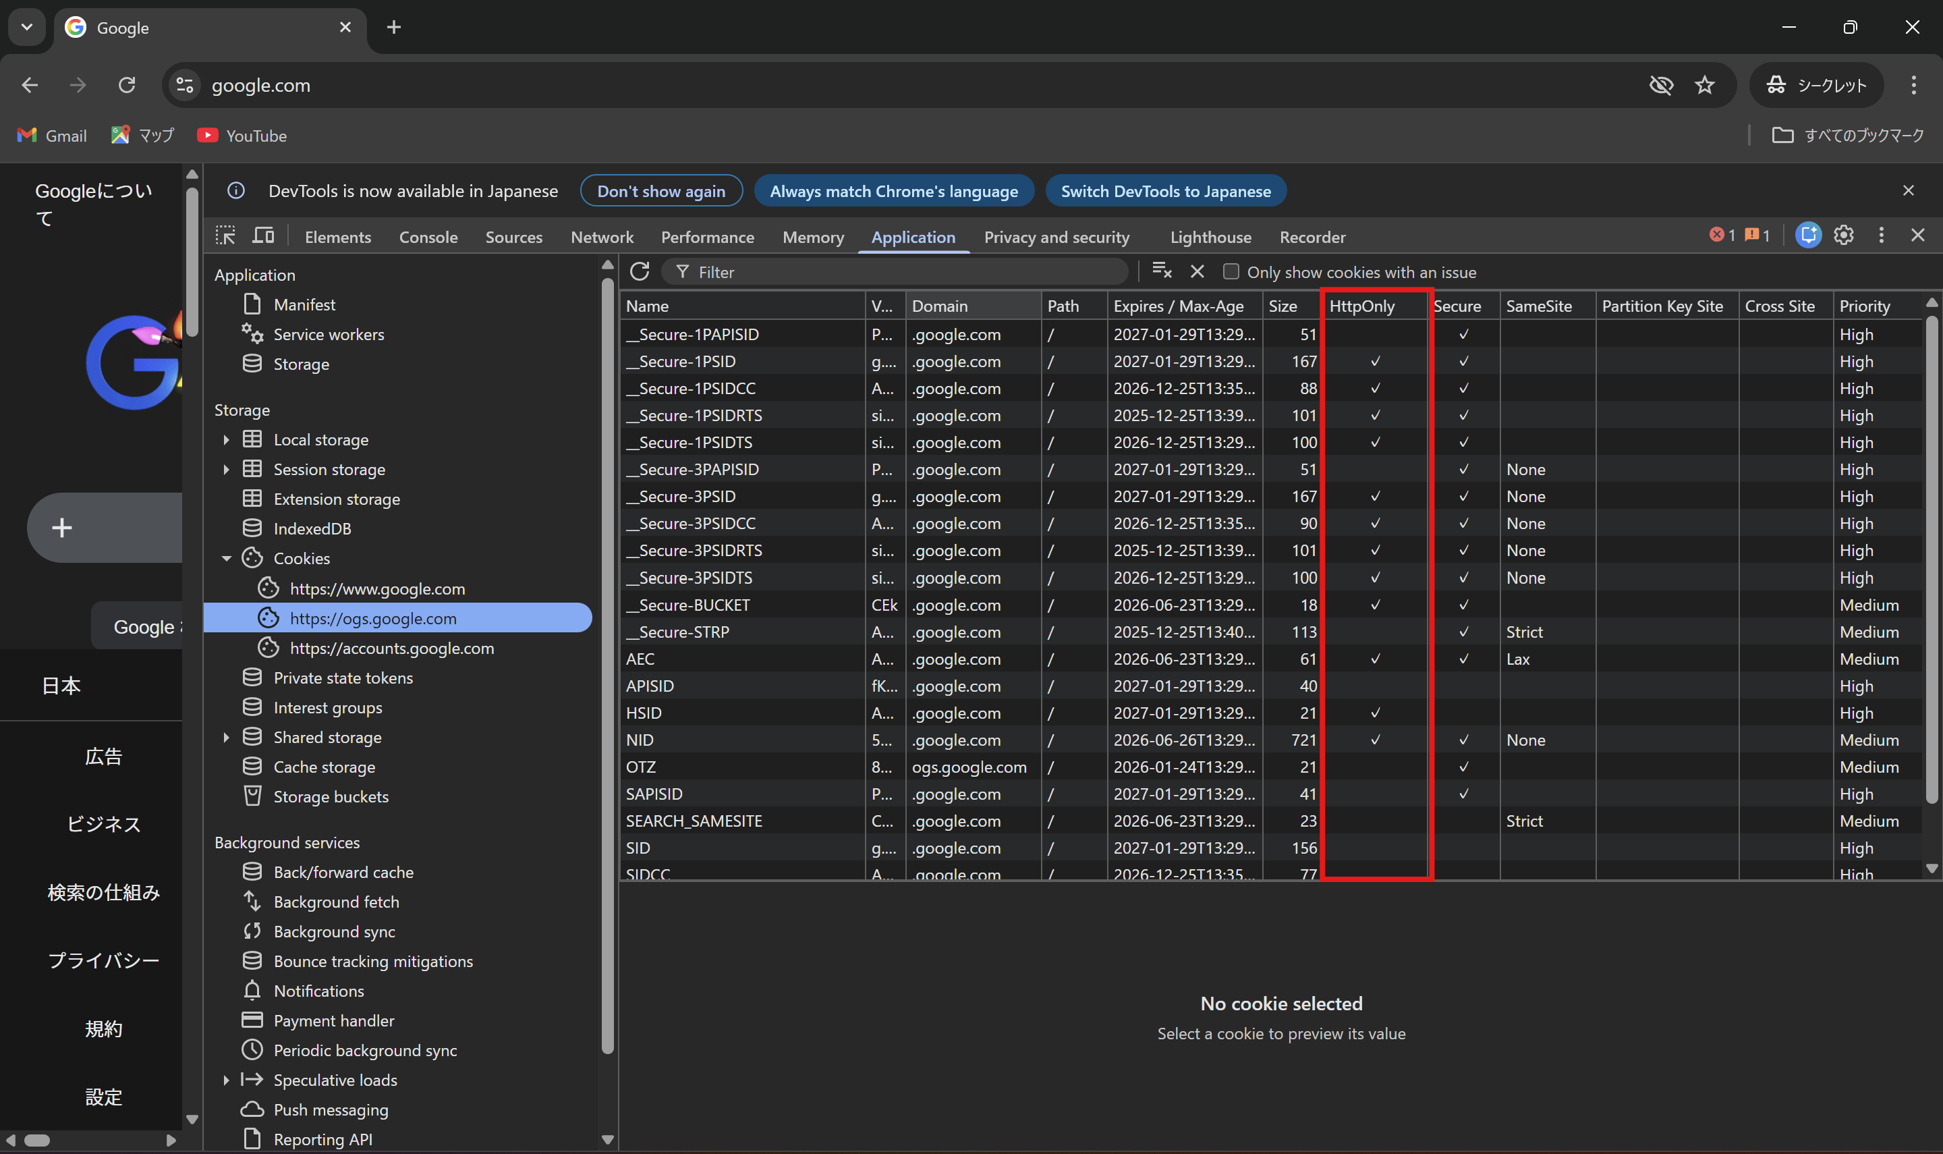Image resolution: width=1943 pixels, height=1154 pixels.
Task: Click the third-party cookie blocked eye icon
Action: (1661, 85)
